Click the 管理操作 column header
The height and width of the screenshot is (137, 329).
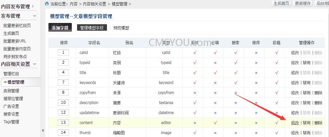point(307,43)
